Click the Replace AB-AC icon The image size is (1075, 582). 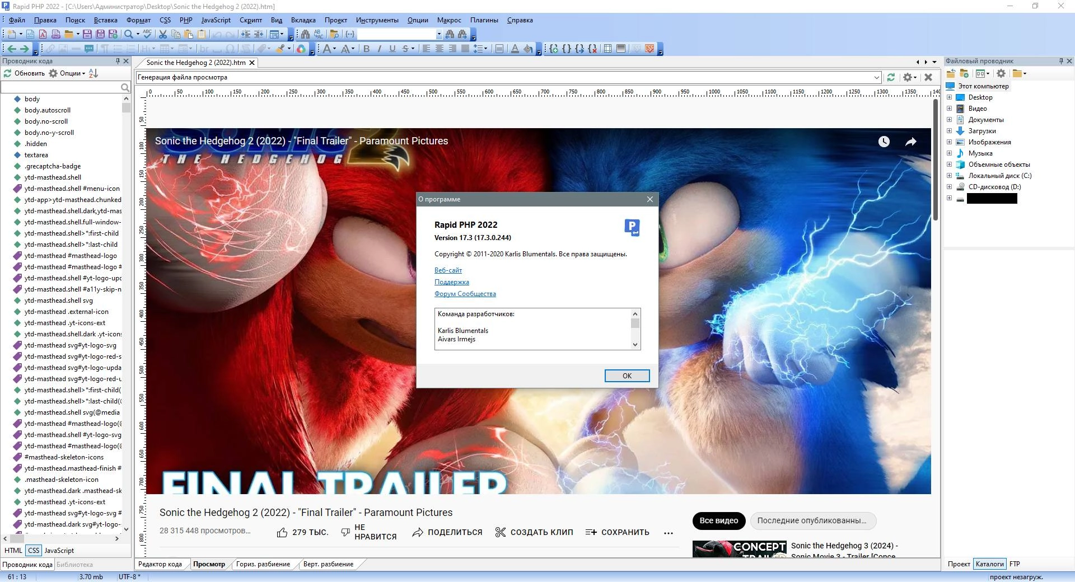coord(318,34)
